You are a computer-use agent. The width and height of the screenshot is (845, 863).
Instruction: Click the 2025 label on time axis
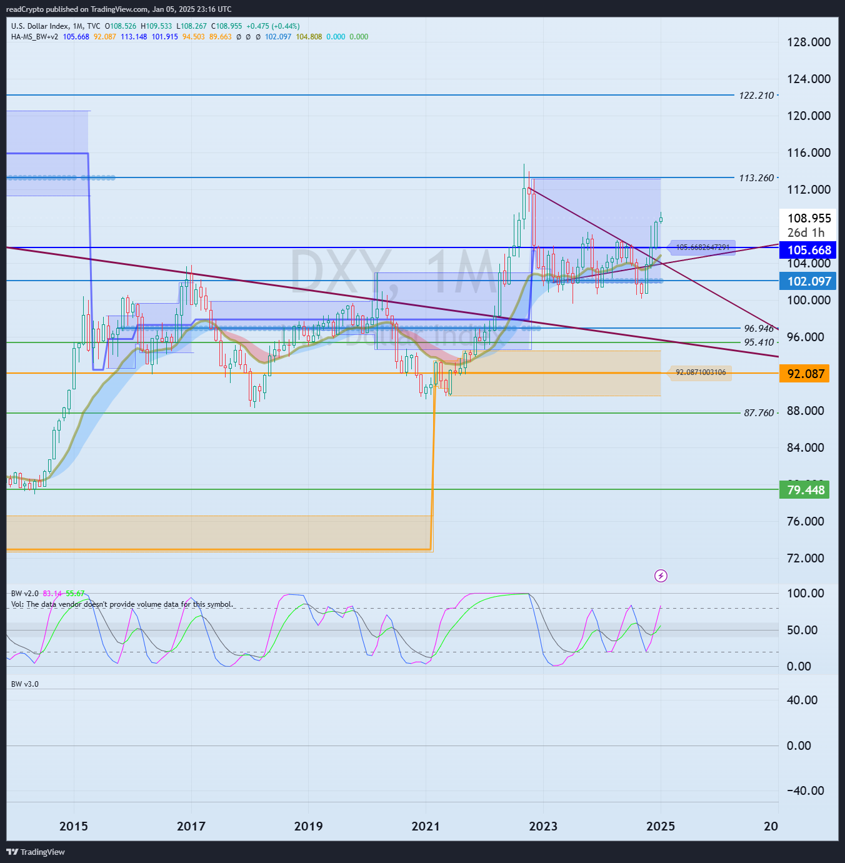coord(661,826)
